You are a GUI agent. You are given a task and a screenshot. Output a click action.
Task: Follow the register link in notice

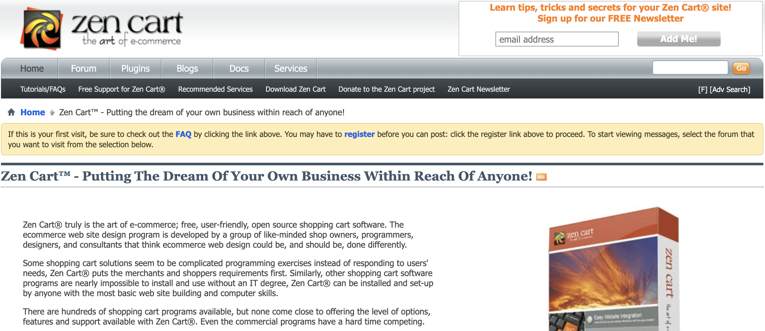click(x=359, y=134)
